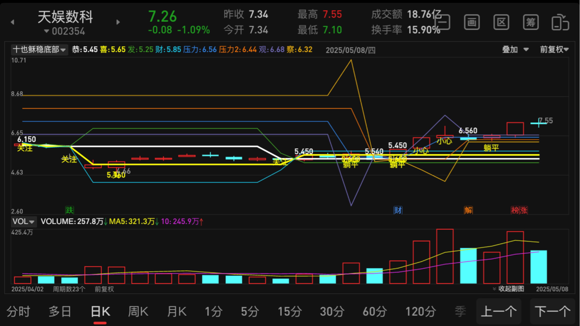The image size is (580, 326).
Task: Click the 2025/05/08/四 date label
Action: pyautogui.click(x=351, y=50)
